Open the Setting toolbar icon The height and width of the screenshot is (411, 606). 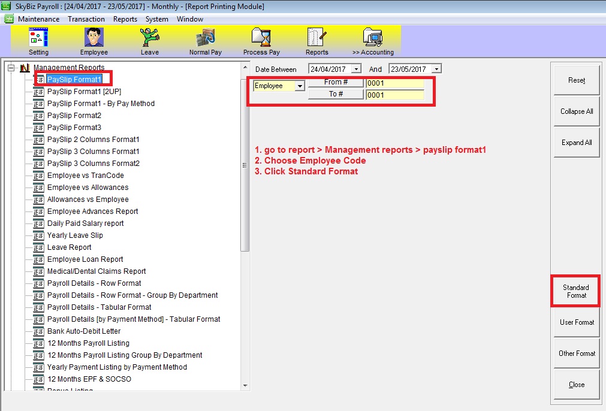38,38
